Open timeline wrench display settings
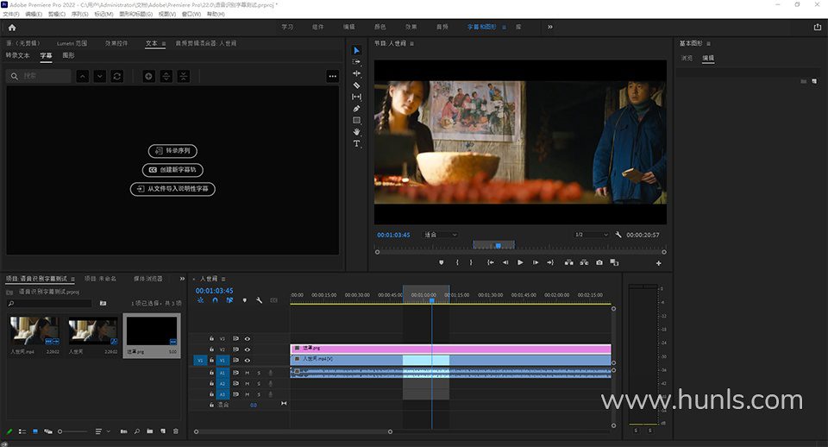 260,300
